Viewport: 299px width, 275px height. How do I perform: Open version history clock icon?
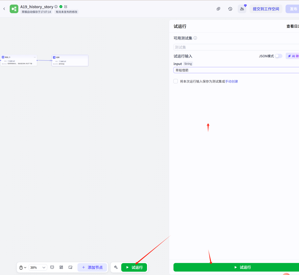tap(230, 9)
